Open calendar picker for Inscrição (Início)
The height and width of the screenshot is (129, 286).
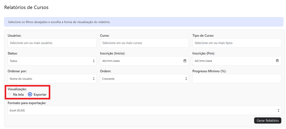pyautogui.click(x=185, y=61)
